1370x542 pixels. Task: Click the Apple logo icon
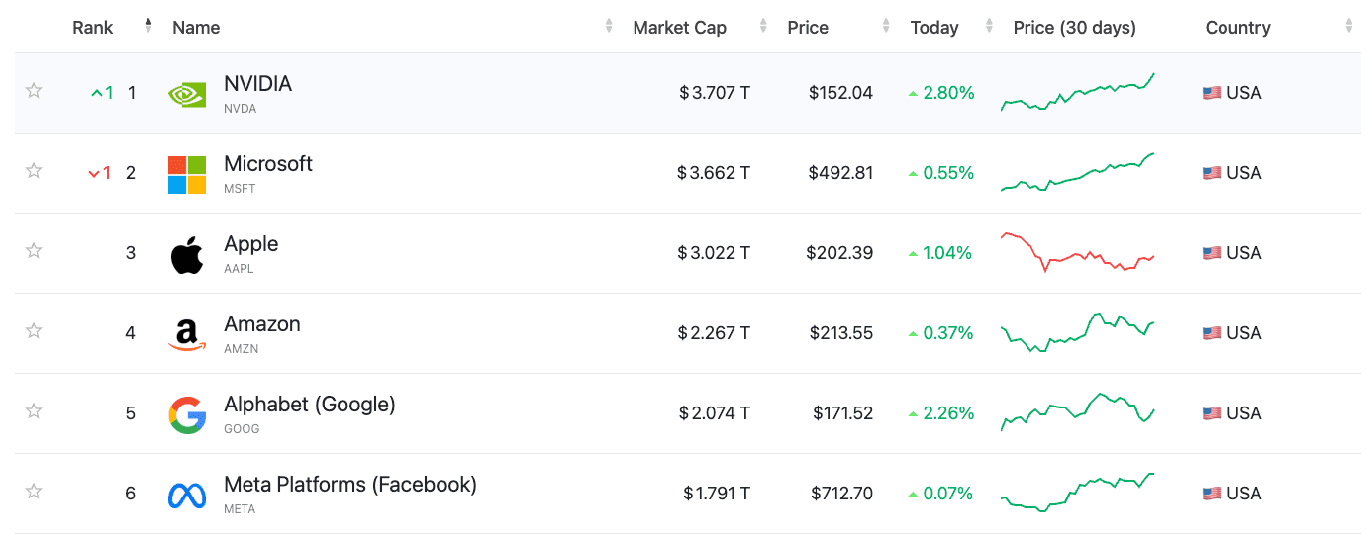click(x=187, y=254)
